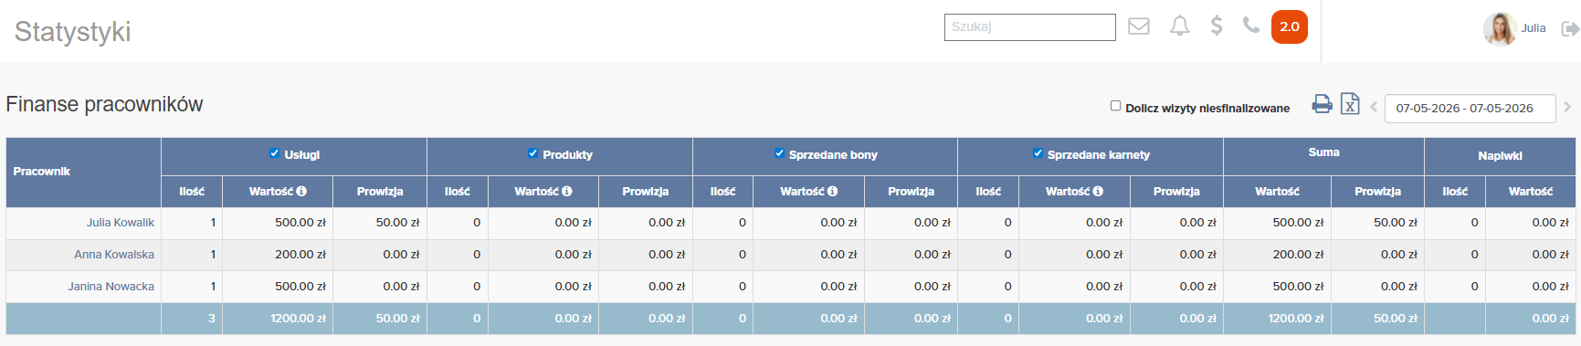Click the Ilość header under Napiwki
1581x346 pixels.
pyautogui.click(x=1455, y=192)
